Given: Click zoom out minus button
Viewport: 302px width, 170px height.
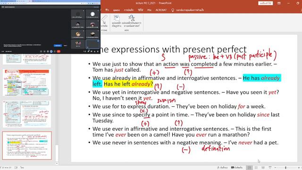Looking at the screenshot, I should (275, 168).
